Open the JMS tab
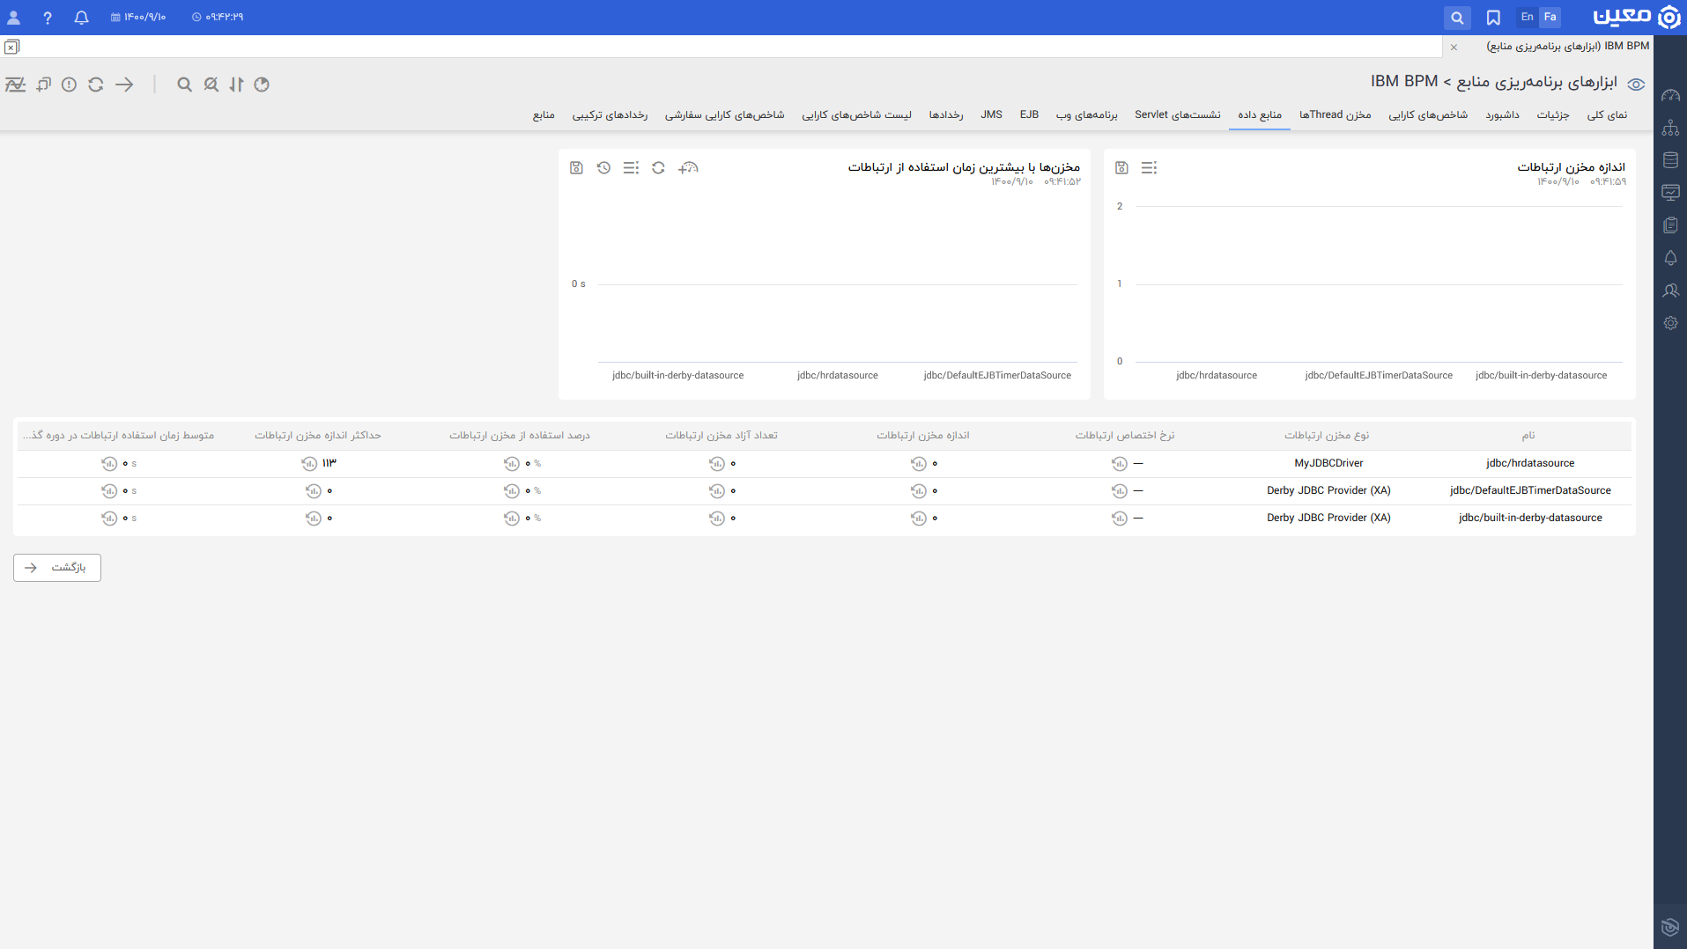The width and height of the screenshot is (1687, 949). pyautogui.click(x=991, y=115)
